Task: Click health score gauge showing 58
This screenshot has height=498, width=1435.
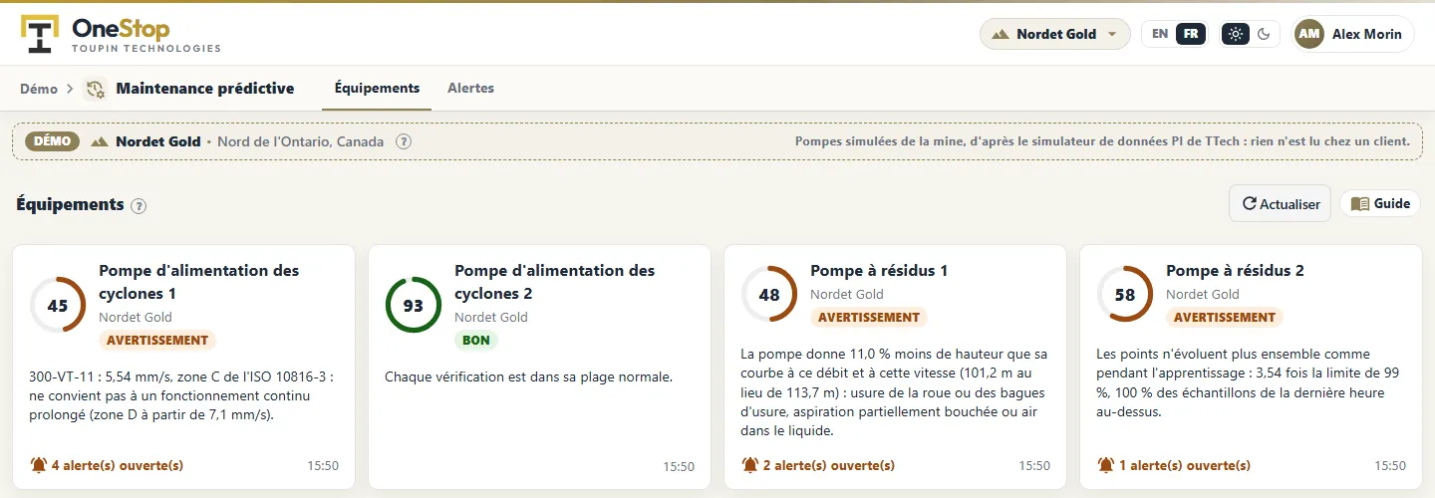Action: 1125,294
